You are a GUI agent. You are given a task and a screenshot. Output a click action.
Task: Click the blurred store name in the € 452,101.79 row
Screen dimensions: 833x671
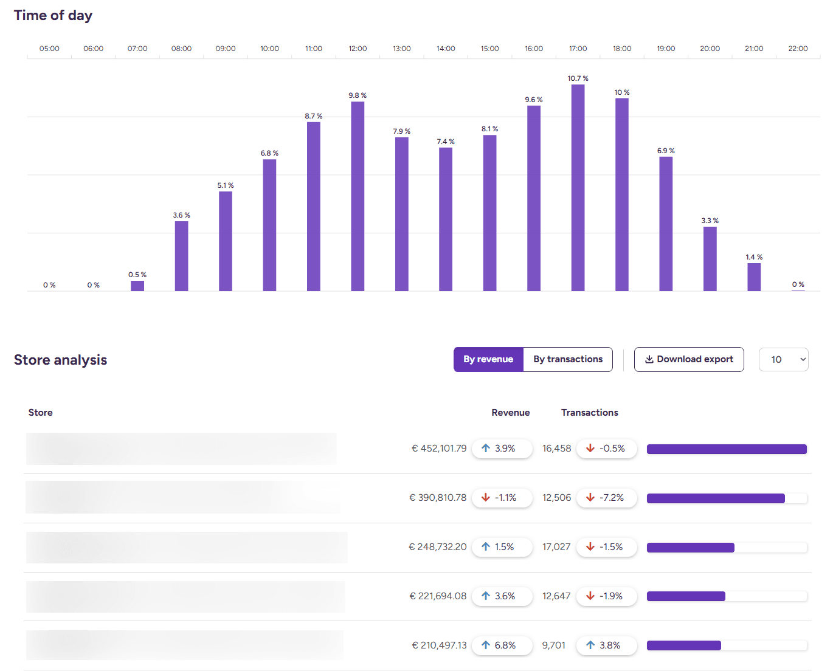(x=181, y=449)
